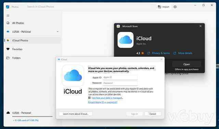
Task: Open Privacy & terms link in Store
Action: [x=161, y=53]
